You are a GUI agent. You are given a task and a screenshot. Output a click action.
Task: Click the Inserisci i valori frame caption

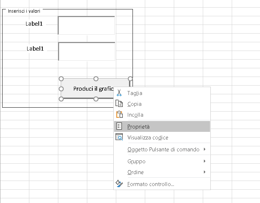(x=24, y=11)
